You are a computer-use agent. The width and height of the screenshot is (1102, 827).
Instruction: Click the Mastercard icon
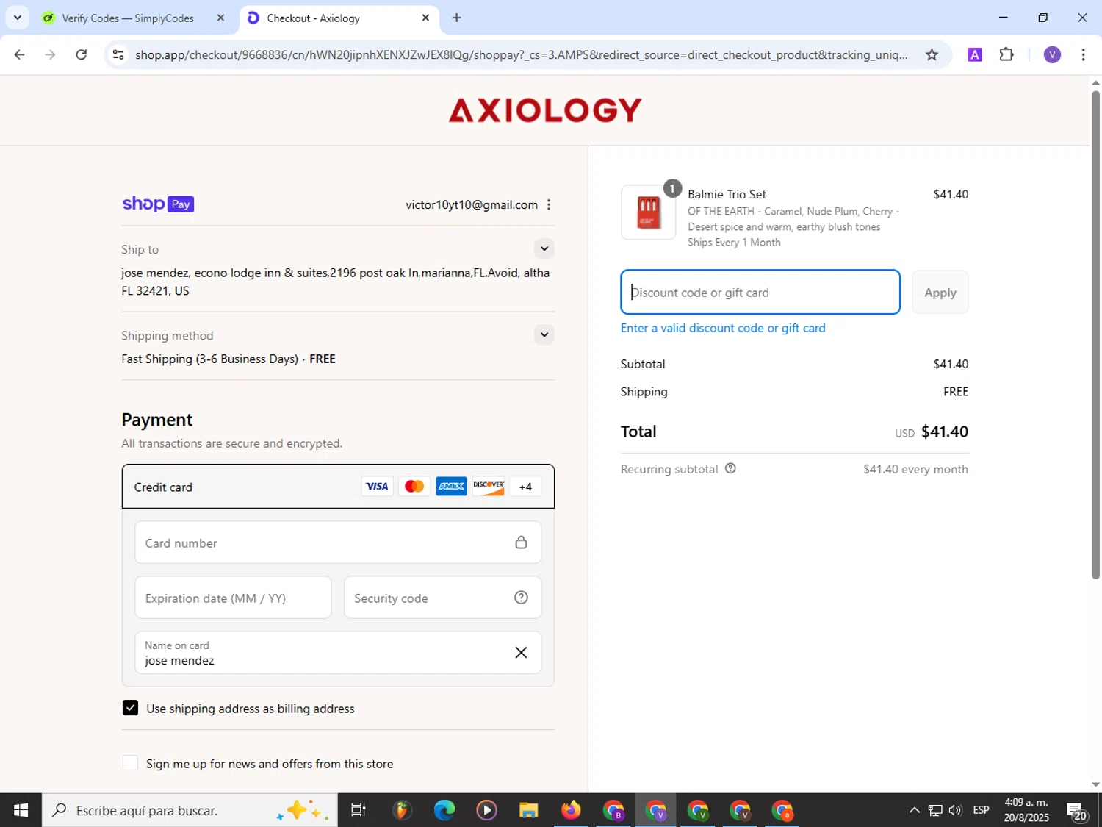coord(414,487)
